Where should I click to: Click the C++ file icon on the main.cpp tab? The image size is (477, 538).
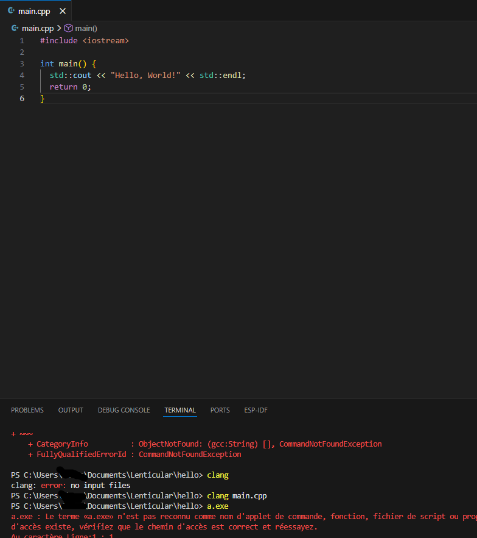(x=11, y=11)
